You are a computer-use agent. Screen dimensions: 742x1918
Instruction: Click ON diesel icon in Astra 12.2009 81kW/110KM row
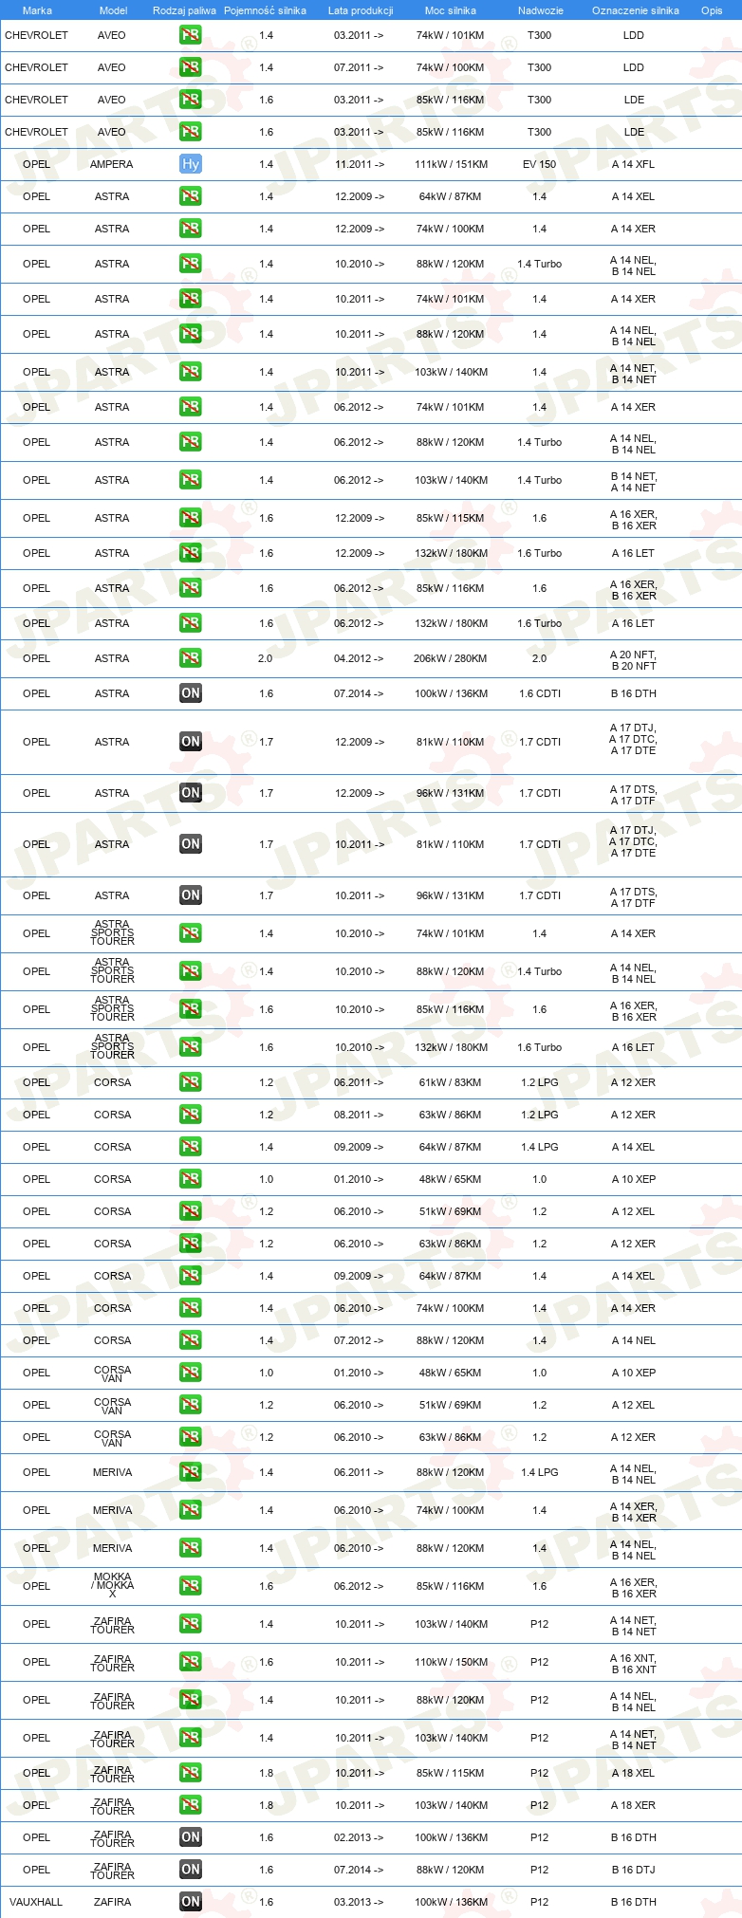pos(190,742)
